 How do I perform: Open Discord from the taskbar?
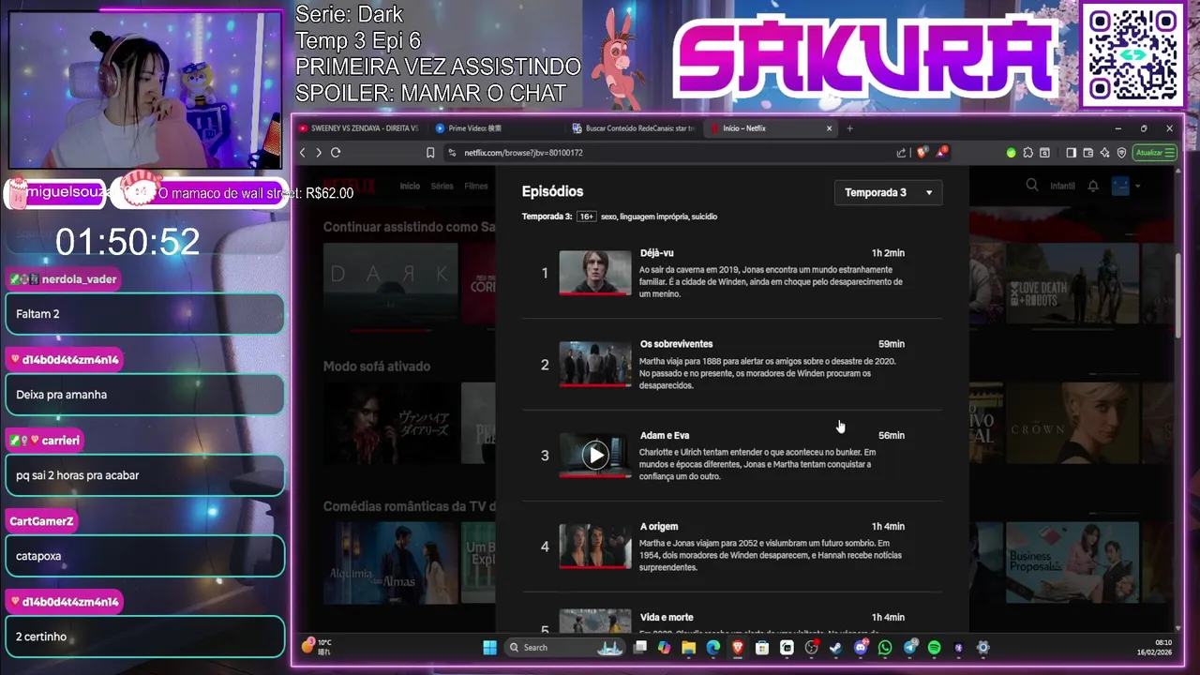pos(860,647)
